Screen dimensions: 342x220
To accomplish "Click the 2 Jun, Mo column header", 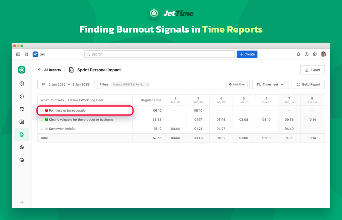I will [x=175, y=100].
